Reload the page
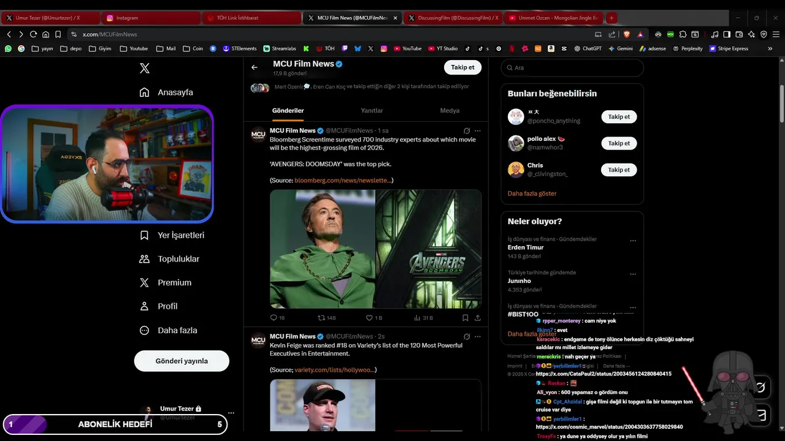785x441 pixels. [33, 34]
